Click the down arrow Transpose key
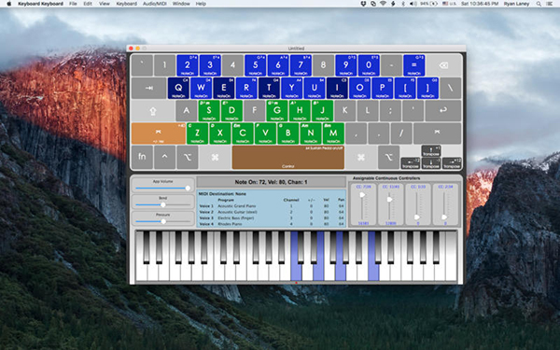Screen dimensions: 560x350 click(431, 163)
